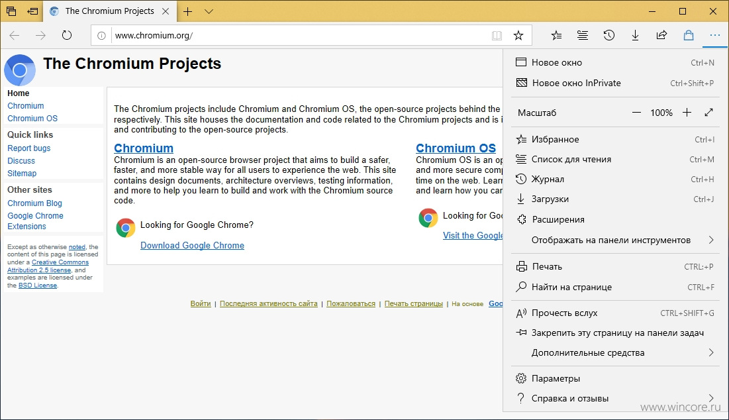Image resolution: width=729 pixels, height=420 pixels.
Task: Click Download Google Chrome link
Action: (192, 246)
